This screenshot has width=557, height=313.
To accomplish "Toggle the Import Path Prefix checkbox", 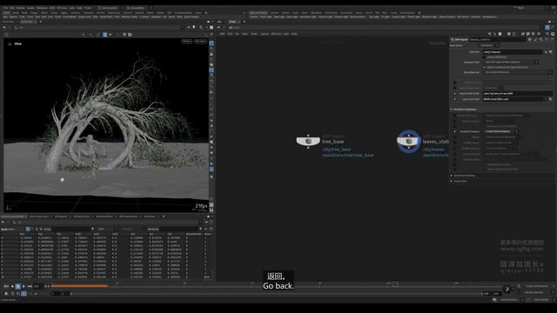I will click(x=454, y=94).
